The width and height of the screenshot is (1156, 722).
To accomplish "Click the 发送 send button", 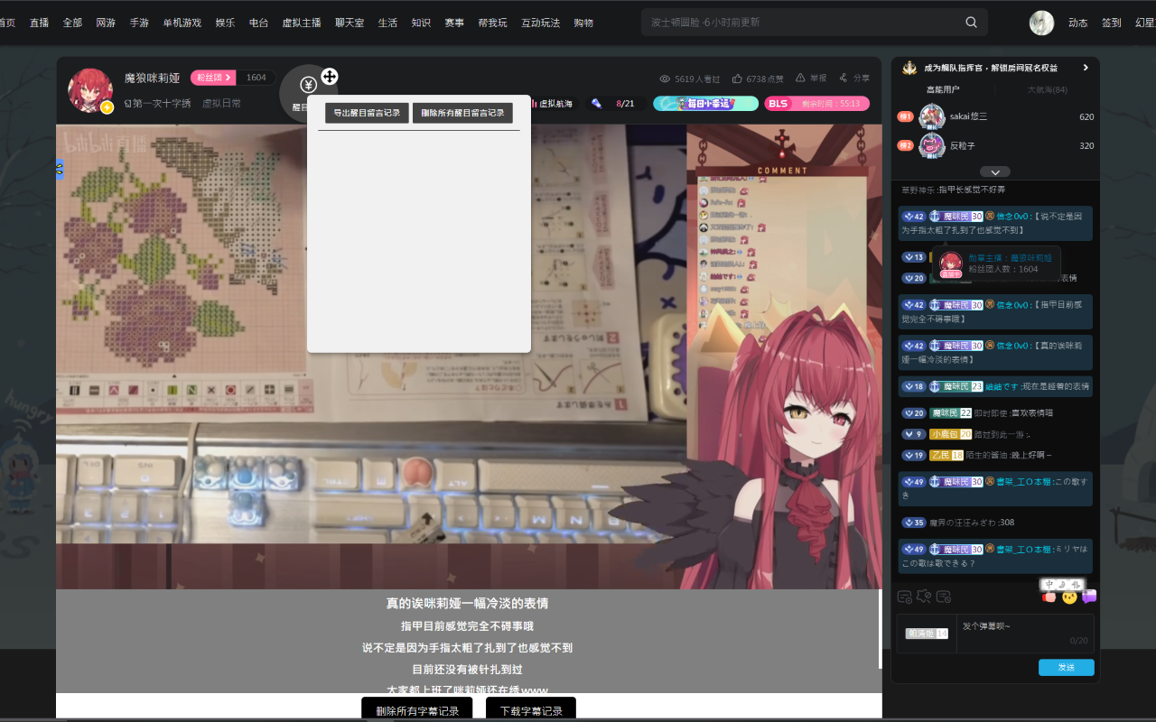I will (1066, 668).
